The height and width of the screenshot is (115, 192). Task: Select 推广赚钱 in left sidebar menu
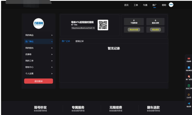[38, 42]
